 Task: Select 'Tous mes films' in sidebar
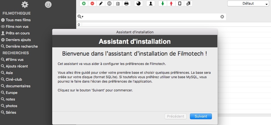18,20
